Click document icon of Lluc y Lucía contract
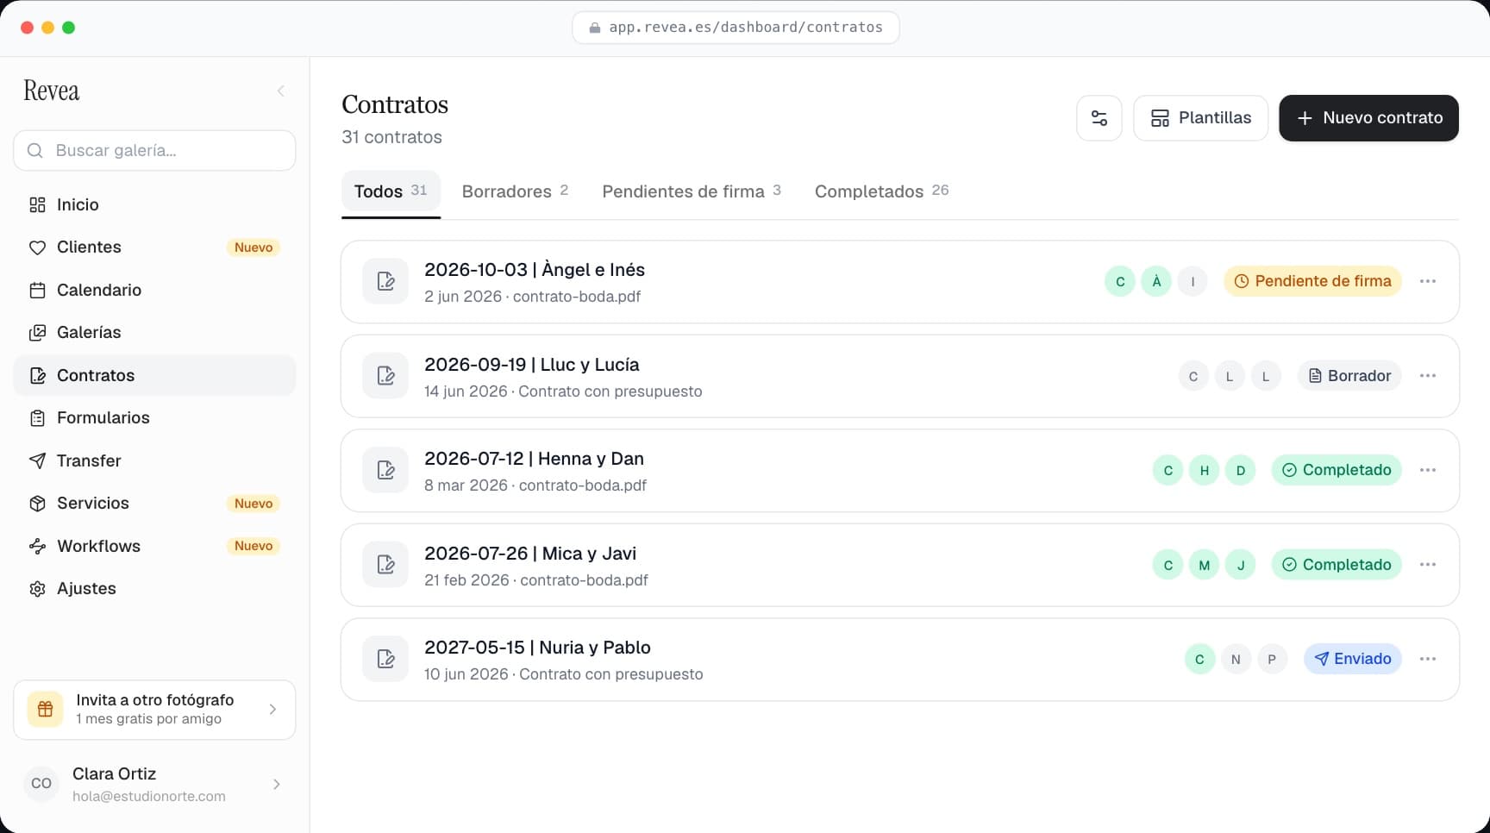The height and width of the screenshot is (833, 1490). pyautogui.click(x=385, y=376)
